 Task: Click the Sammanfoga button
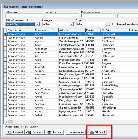pos(76,132)
